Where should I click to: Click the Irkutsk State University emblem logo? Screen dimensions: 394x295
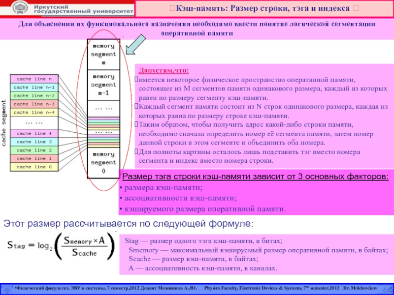20,7
